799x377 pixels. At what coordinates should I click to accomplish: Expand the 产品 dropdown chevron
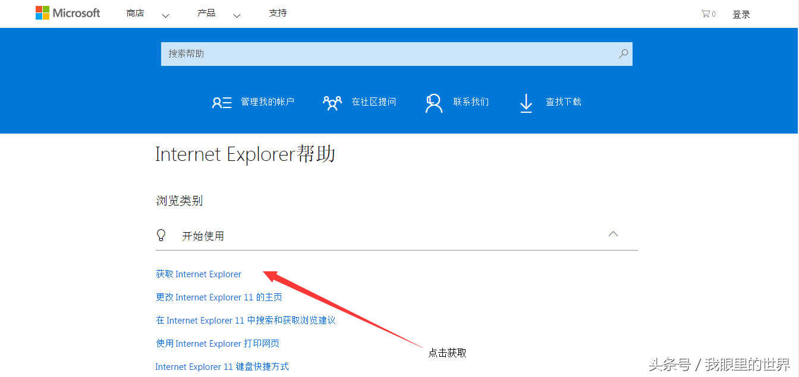click(237, 16)
